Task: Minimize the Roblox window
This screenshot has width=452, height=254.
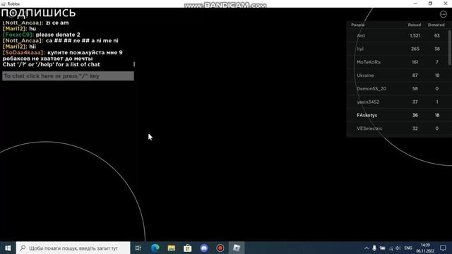Action: [415, 4]
